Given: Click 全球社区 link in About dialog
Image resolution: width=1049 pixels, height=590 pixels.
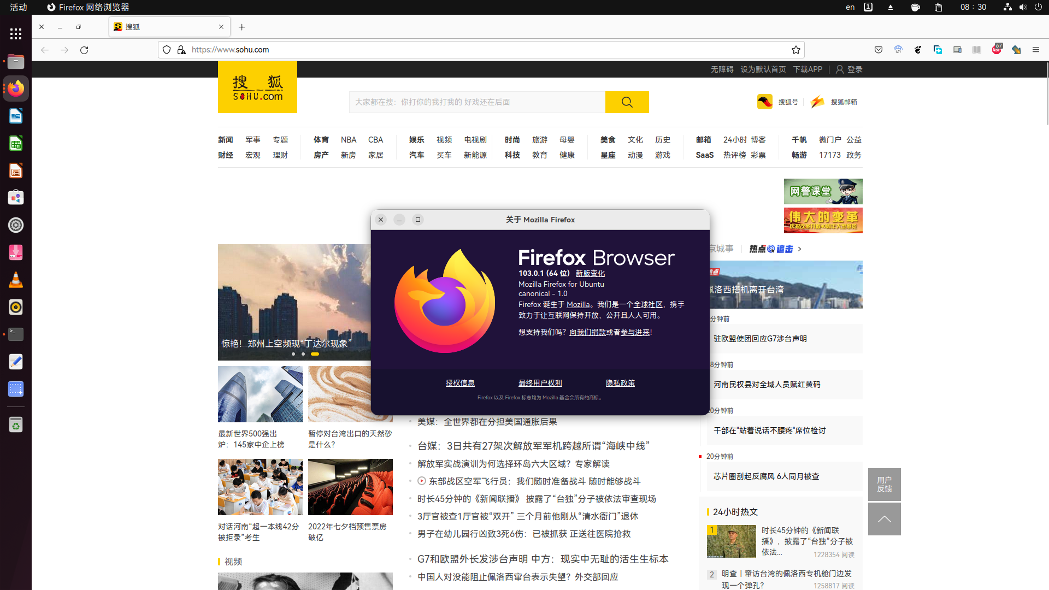Looking at the screenshot, I should coord(648,304).
